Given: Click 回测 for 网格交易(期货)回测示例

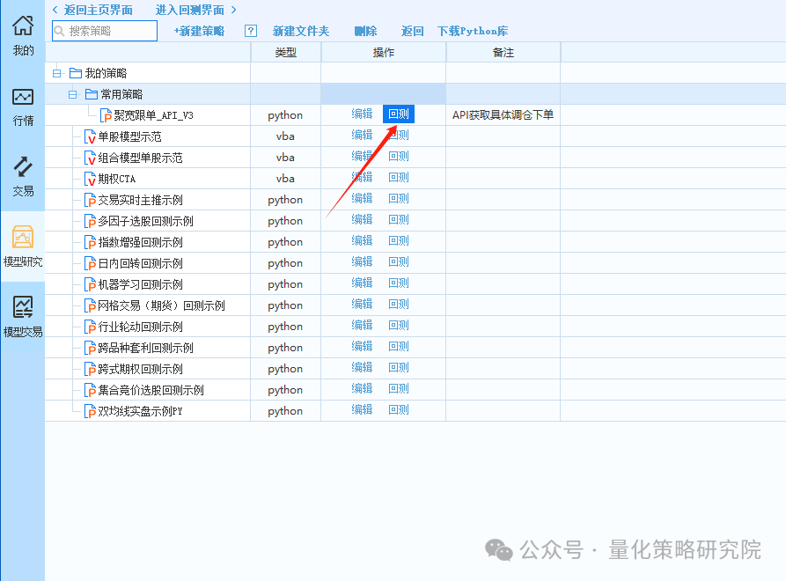Looking at the screenshot, I should point(399,304).
